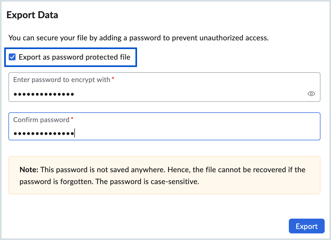This screenshot has width=331, height=240.
Task: Click the "Export as password protected file" label text
Action: 75,57
